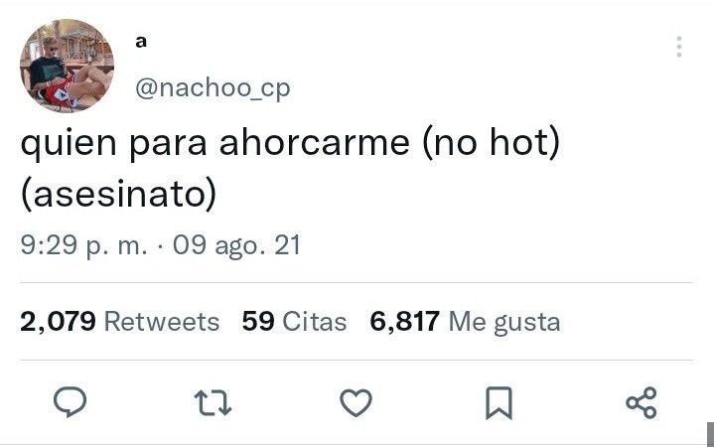Open the profile picture of nachoo_cp
The image size is (714, 447).
coord(67,66)
